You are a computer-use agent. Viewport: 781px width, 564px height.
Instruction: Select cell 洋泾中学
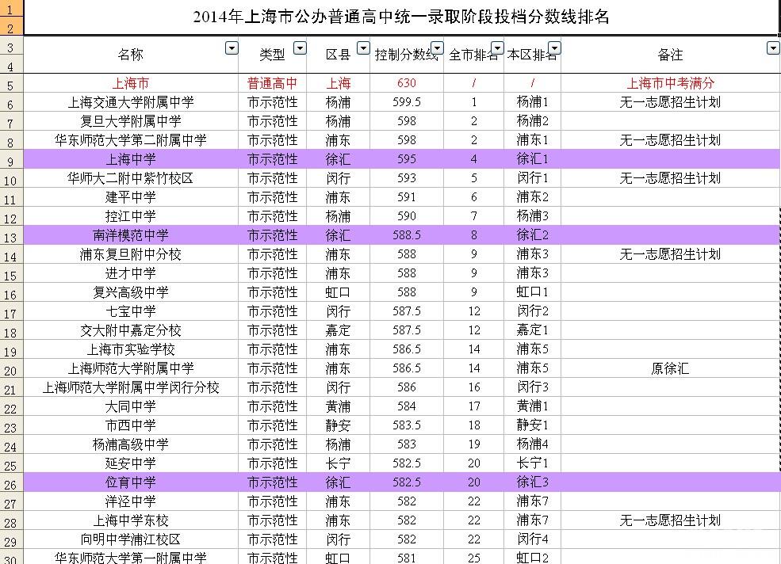[x=131, y=501]
